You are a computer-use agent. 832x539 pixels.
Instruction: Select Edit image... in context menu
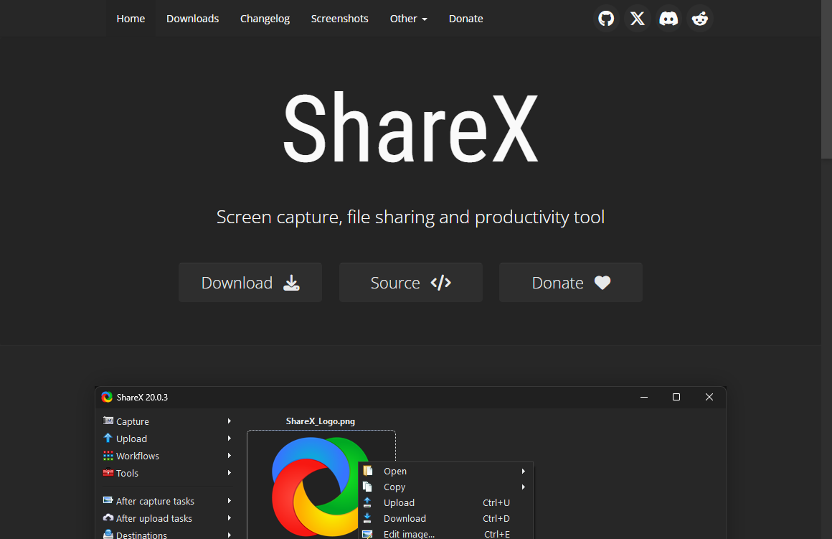(445, 534)
